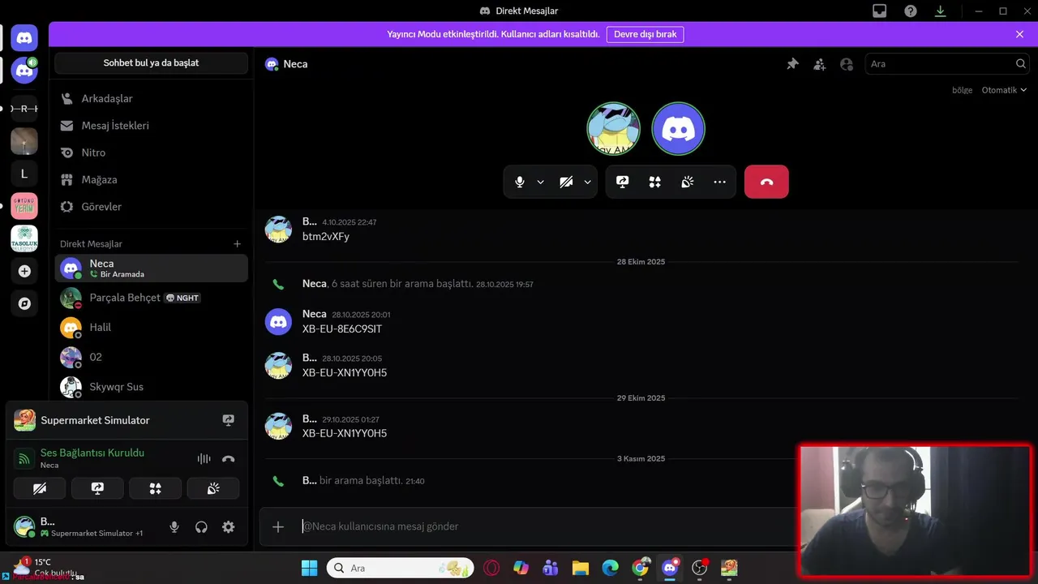Click Devre dışı bırak button
The height and width of the screenshot is (584, 1038).
(645, 34)
